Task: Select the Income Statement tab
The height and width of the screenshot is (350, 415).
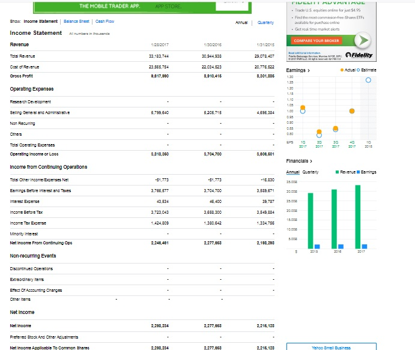Action: 40,22
